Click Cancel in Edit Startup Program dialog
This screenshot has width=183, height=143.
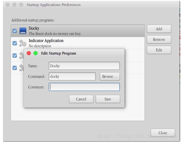[x=81, y=99]
